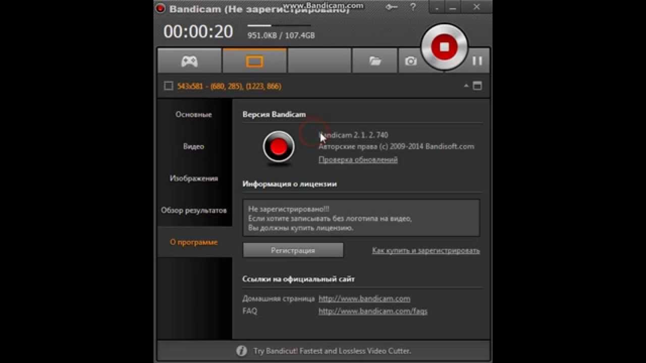Minimize the Bandicam window to tray

437,7
